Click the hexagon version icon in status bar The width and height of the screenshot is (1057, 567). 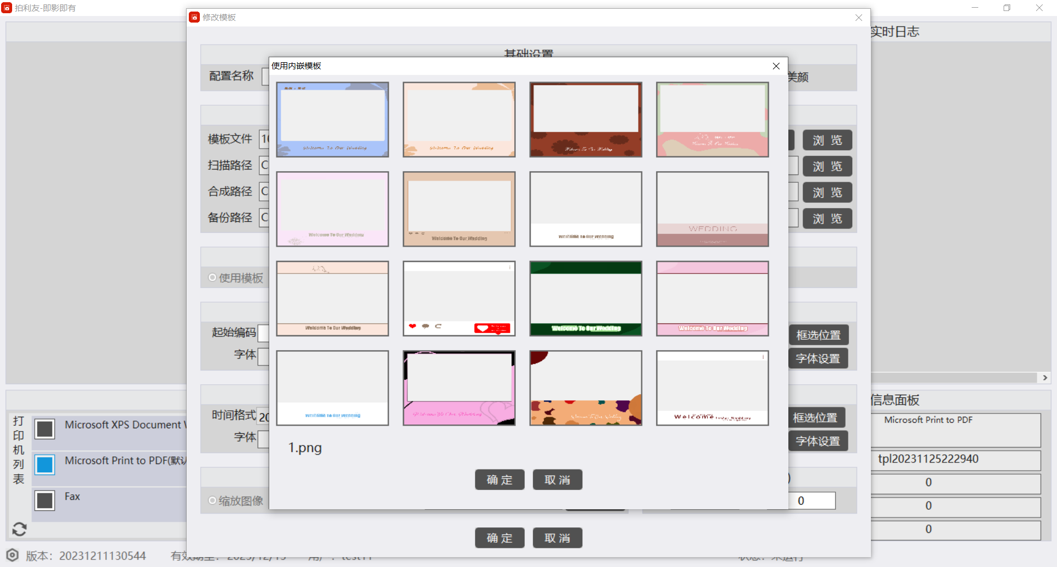(13, 555)
